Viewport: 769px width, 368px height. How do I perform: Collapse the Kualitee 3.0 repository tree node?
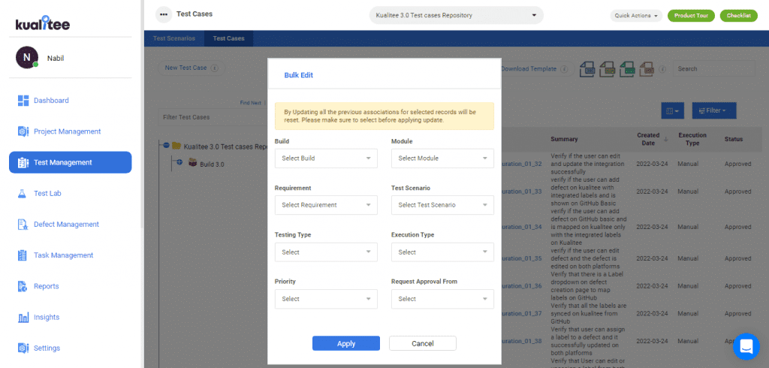[x=166, y=145]
